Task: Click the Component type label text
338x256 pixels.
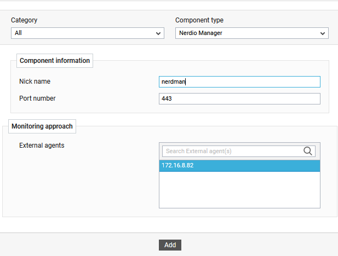Action: click(x=199, y=20)
